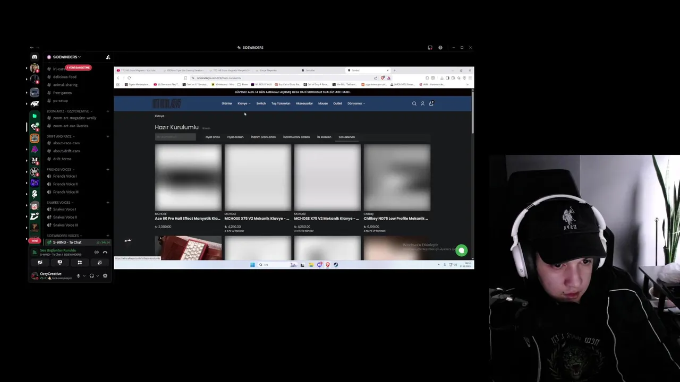The image size is (680, 382).
Task: Collapse the SNAKES VOICES category
Action: pyautogui.click(x=59, y=202)
